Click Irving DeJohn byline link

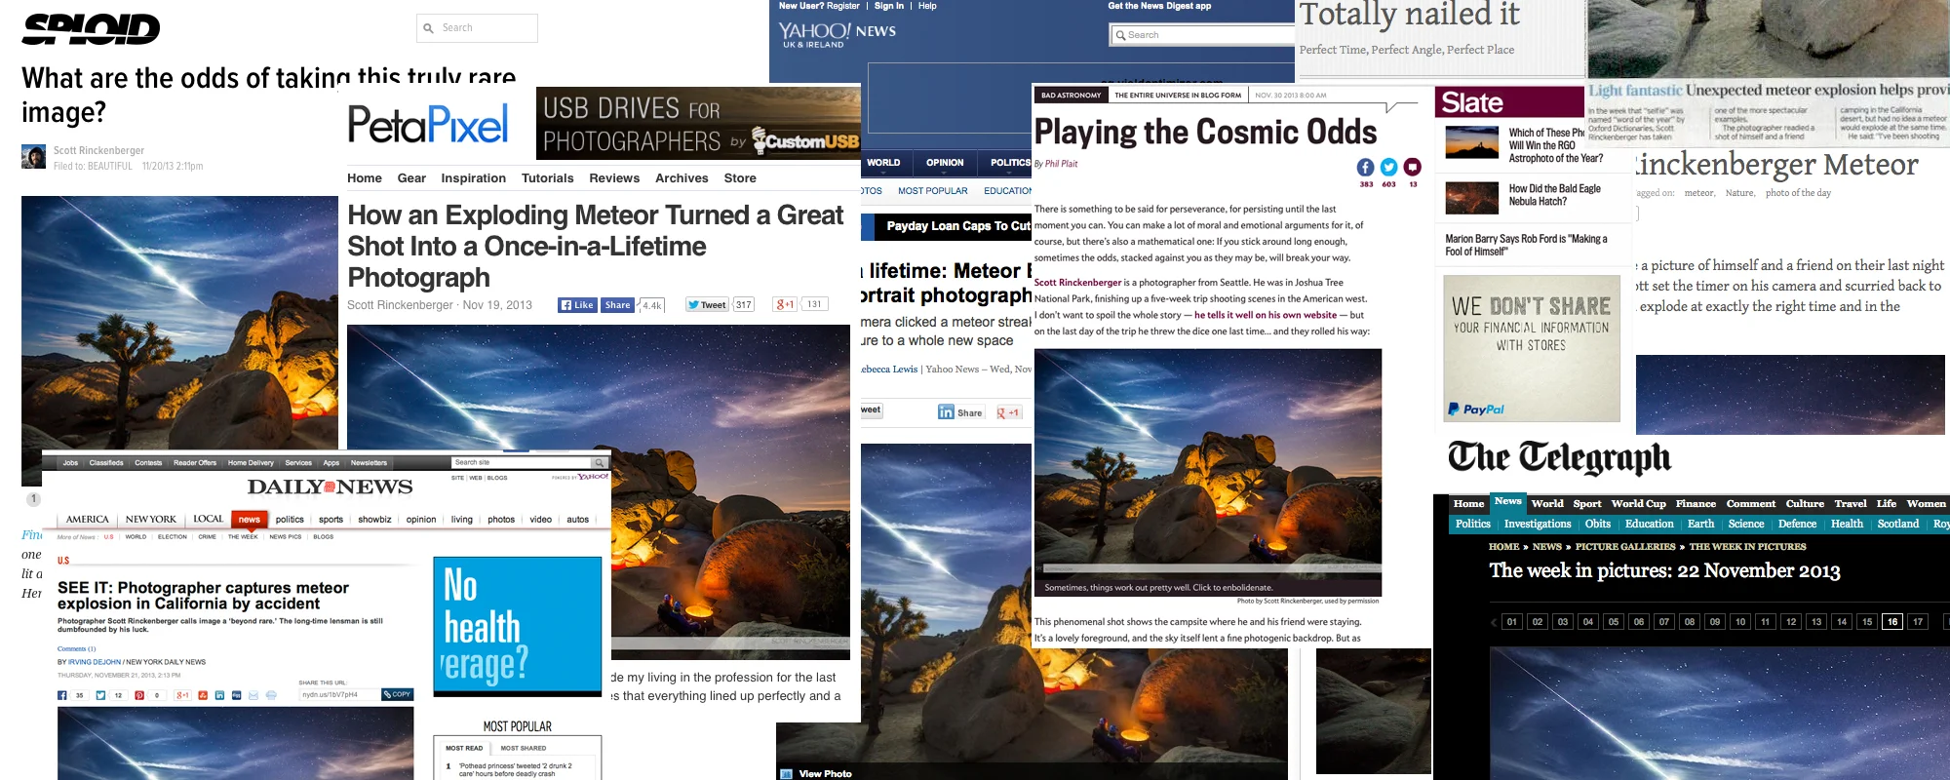(95, 662)
